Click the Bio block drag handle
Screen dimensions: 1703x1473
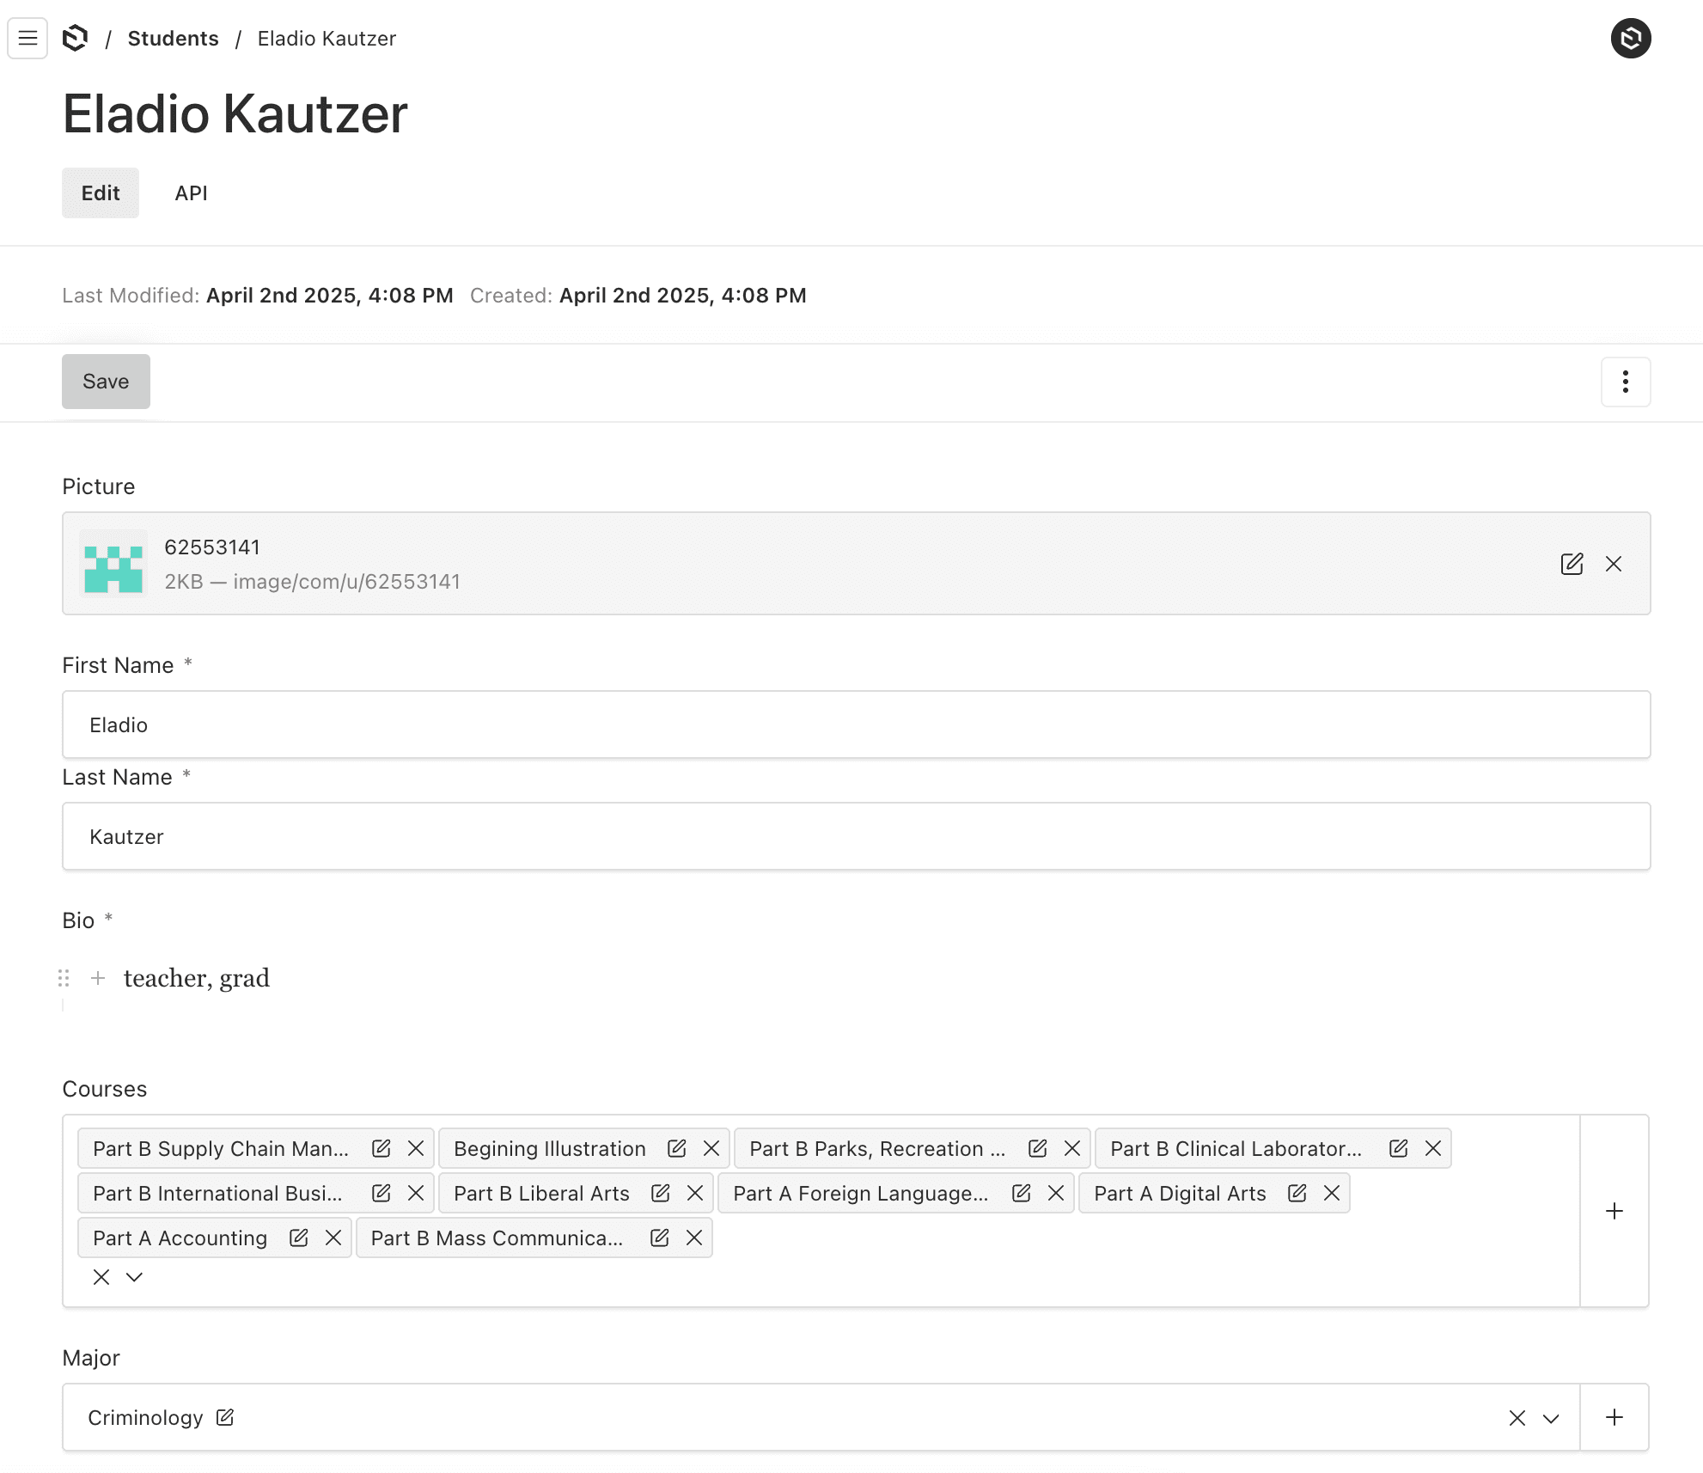point(64,978)
